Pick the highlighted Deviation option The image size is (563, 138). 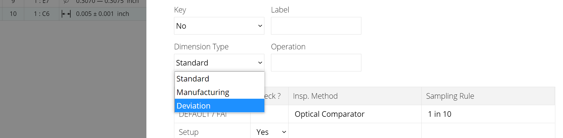point(193,106)
